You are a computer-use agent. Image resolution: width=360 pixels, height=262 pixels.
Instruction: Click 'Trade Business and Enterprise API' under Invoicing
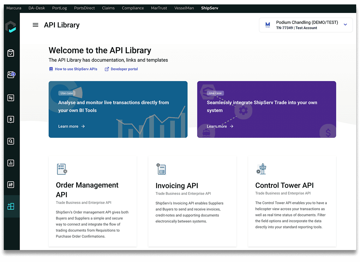[x=183, y=194]
